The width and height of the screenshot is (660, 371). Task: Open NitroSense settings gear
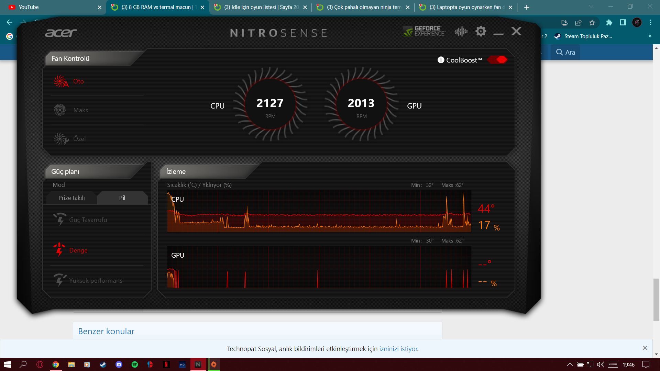[481, 31]
